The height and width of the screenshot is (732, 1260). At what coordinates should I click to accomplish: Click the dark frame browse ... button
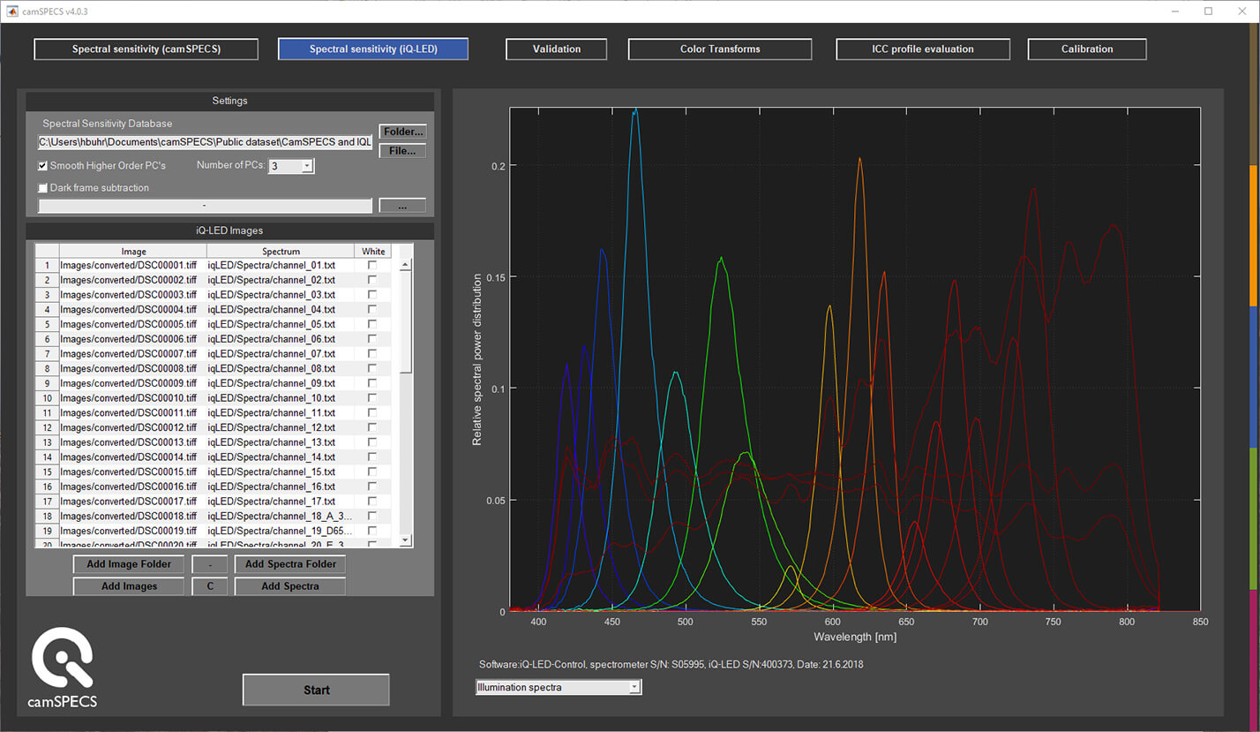point(402,206)
